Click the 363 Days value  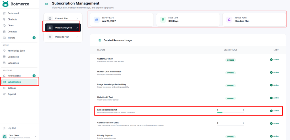coord(173,21)
